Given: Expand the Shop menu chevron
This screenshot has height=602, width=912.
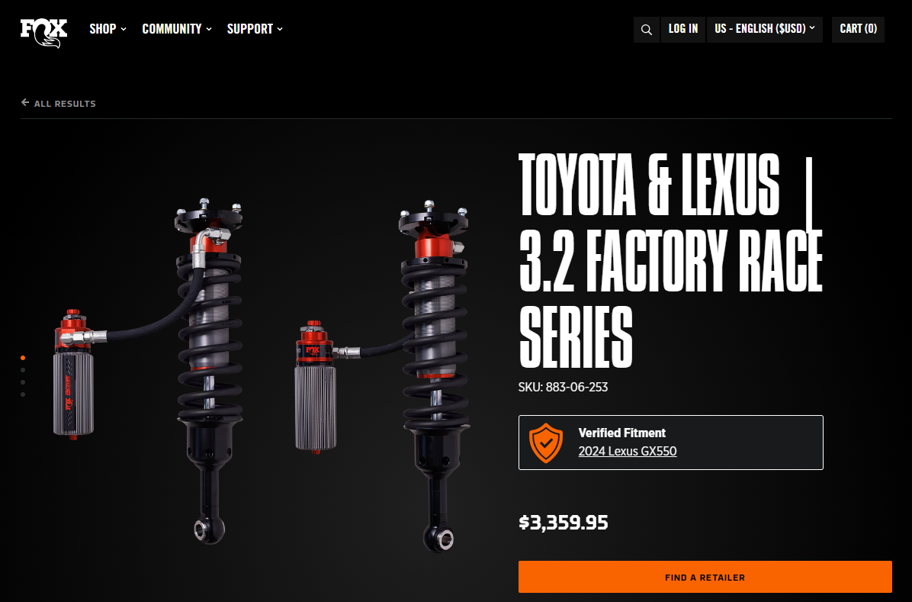Looking at the screenshot, I should (124, 29).
